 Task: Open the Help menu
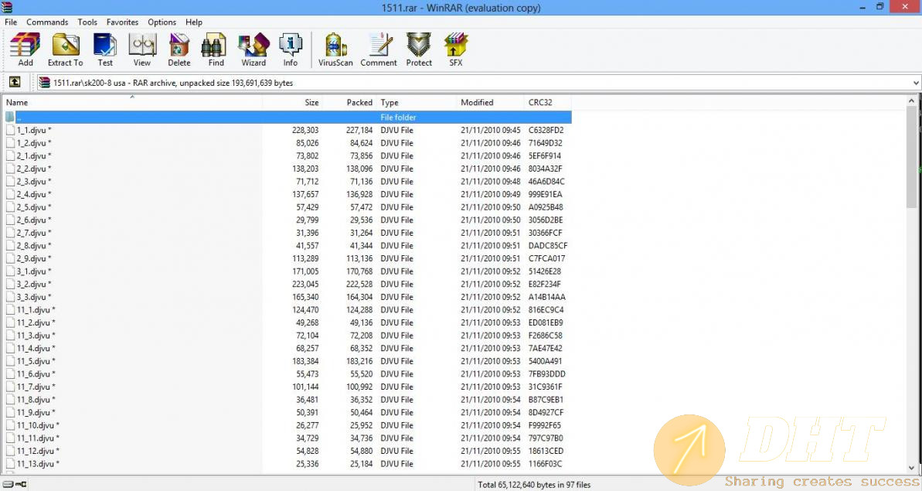coord(194,22)
